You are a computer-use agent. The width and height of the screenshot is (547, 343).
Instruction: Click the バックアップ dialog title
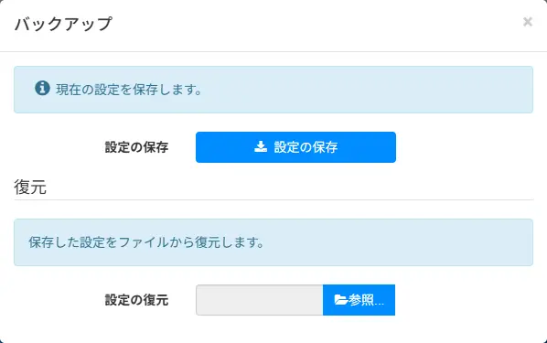(x=63, y=24)
